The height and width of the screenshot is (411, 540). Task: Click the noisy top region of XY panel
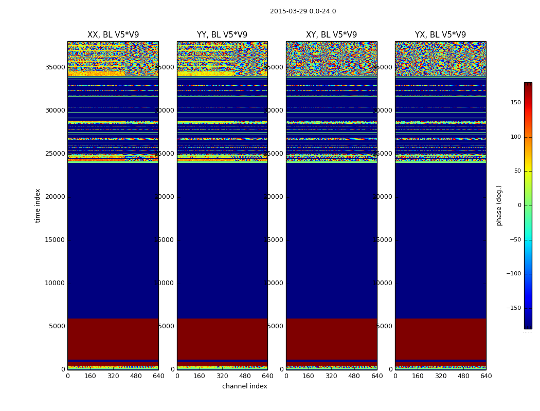(331, 59)
